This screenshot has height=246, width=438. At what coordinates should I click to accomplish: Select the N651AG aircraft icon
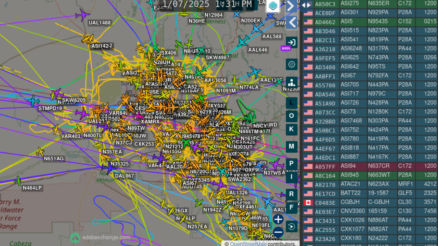pyautogui.click(x=40, y=152)
